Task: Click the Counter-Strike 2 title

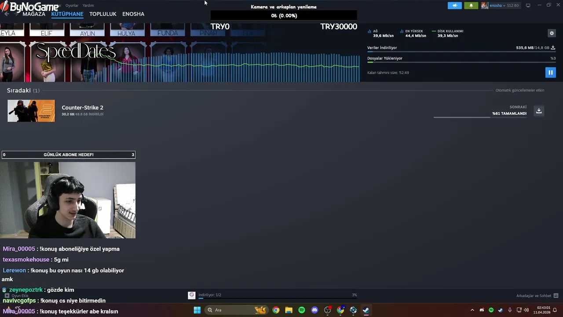Action: tap(82, 107)
